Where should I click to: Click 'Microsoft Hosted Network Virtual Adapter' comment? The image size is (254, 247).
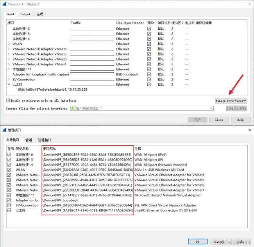(x=167, y=195)
